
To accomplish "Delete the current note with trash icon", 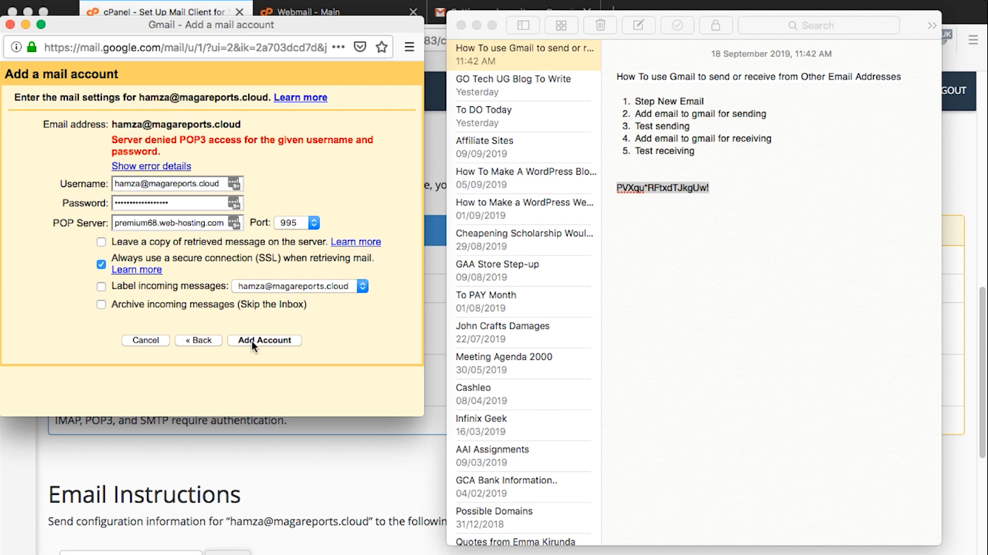I will coord(600,25).
